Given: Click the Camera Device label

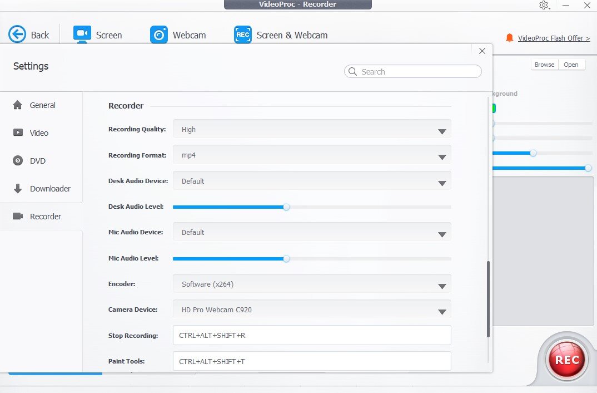Looking at the screenshot, I should click(133, 310).
